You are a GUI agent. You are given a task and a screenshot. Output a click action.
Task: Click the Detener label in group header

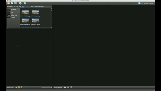coord(11,7)
